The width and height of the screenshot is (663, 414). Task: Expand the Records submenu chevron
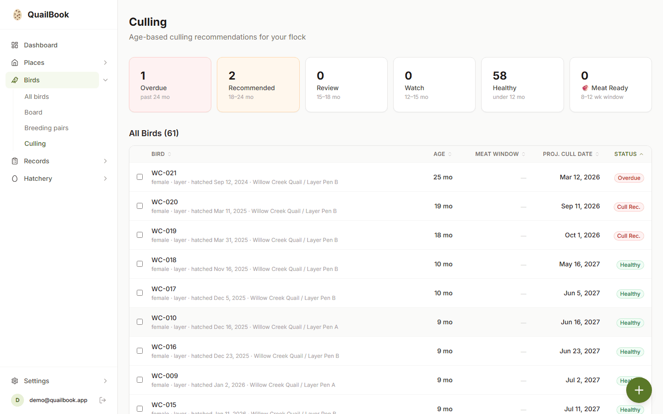pyautogui.click(x=105, y=161)
